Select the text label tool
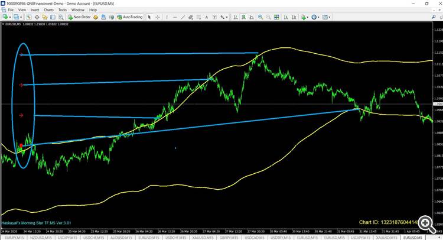Screen dimensions: 443x240 (214, 17)
